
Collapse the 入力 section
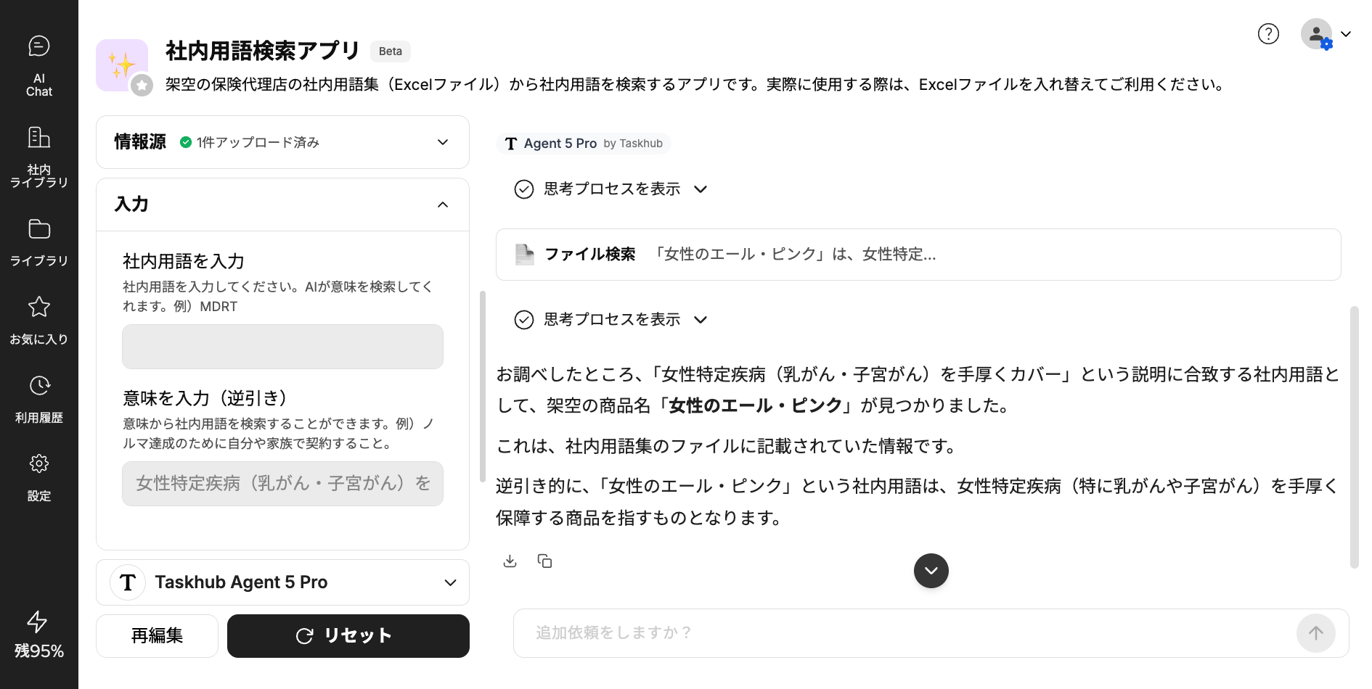(x=443, y=205)
